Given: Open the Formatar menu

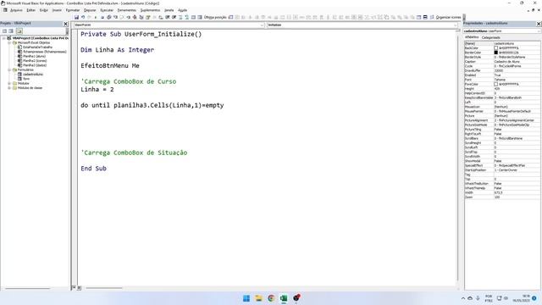Looking at the screenshot, I should 73,10.
